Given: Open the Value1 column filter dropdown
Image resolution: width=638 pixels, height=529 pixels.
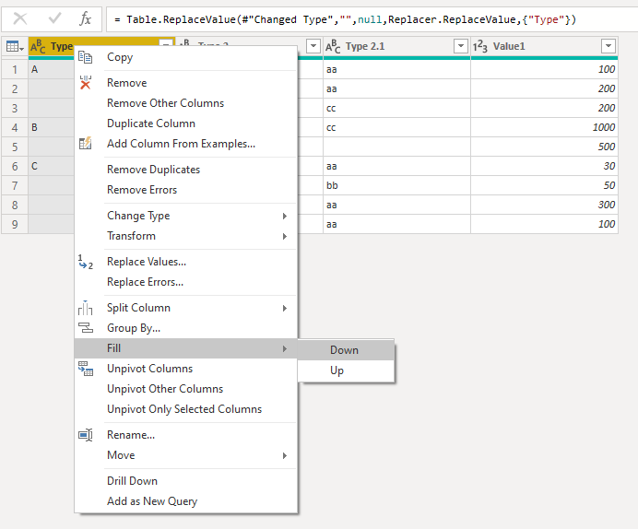Looking at the screenshot, I should click(x=608, y=46).
